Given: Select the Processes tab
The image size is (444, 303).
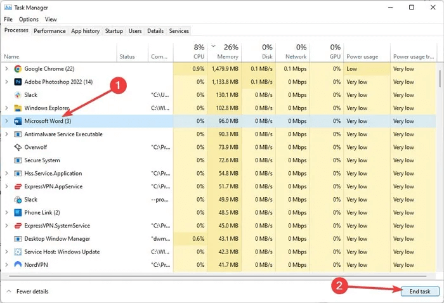Looking at the screenshot, I should point(16,30).
